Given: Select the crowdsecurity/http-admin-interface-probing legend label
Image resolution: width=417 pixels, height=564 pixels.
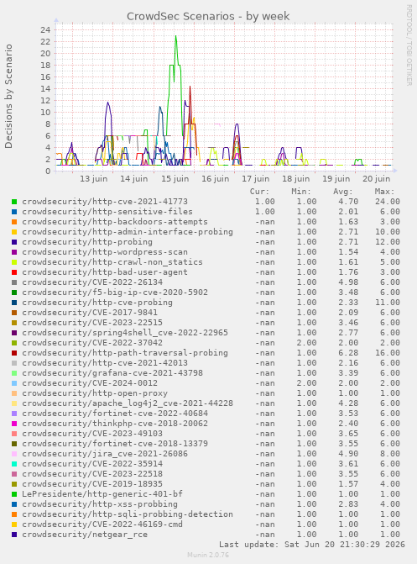Looking at the screenshot, I should click(x=128, y=232).
